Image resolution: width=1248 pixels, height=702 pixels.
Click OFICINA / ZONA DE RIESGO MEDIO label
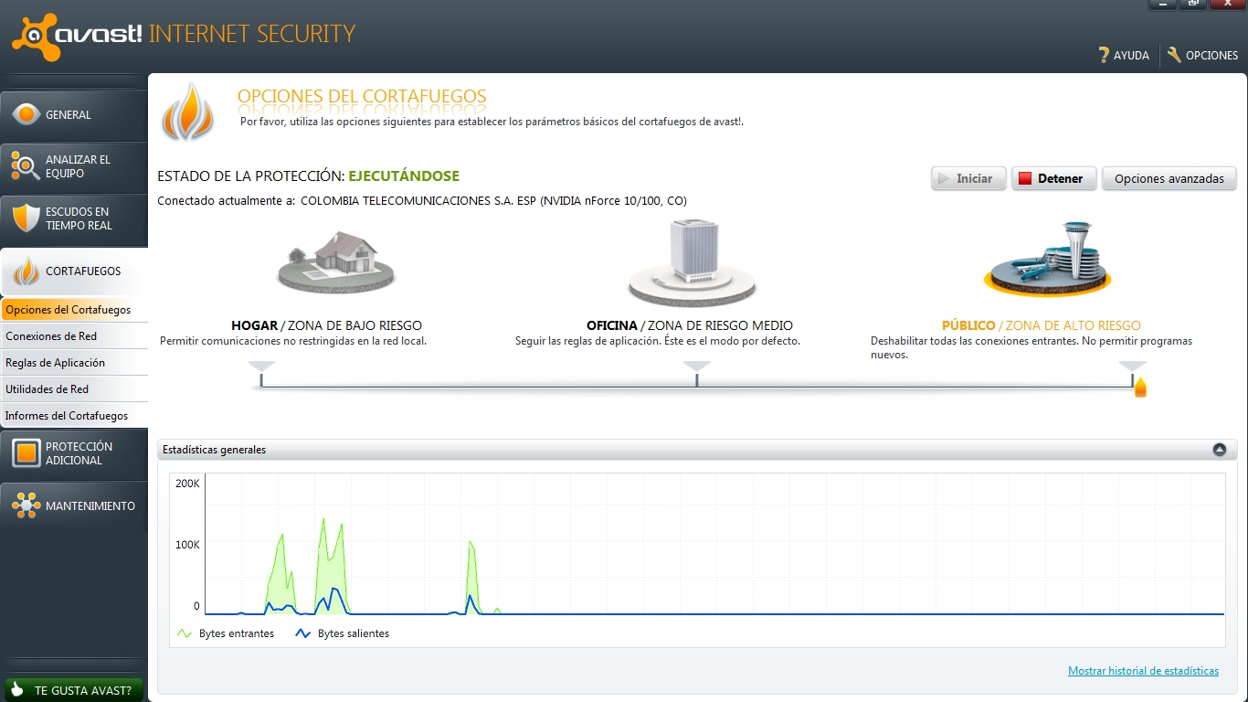pyautogui.click(x=690, y=325)
